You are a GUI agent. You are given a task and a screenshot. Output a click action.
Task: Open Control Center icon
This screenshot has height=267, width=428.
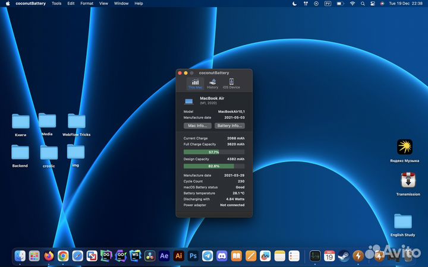373,4
